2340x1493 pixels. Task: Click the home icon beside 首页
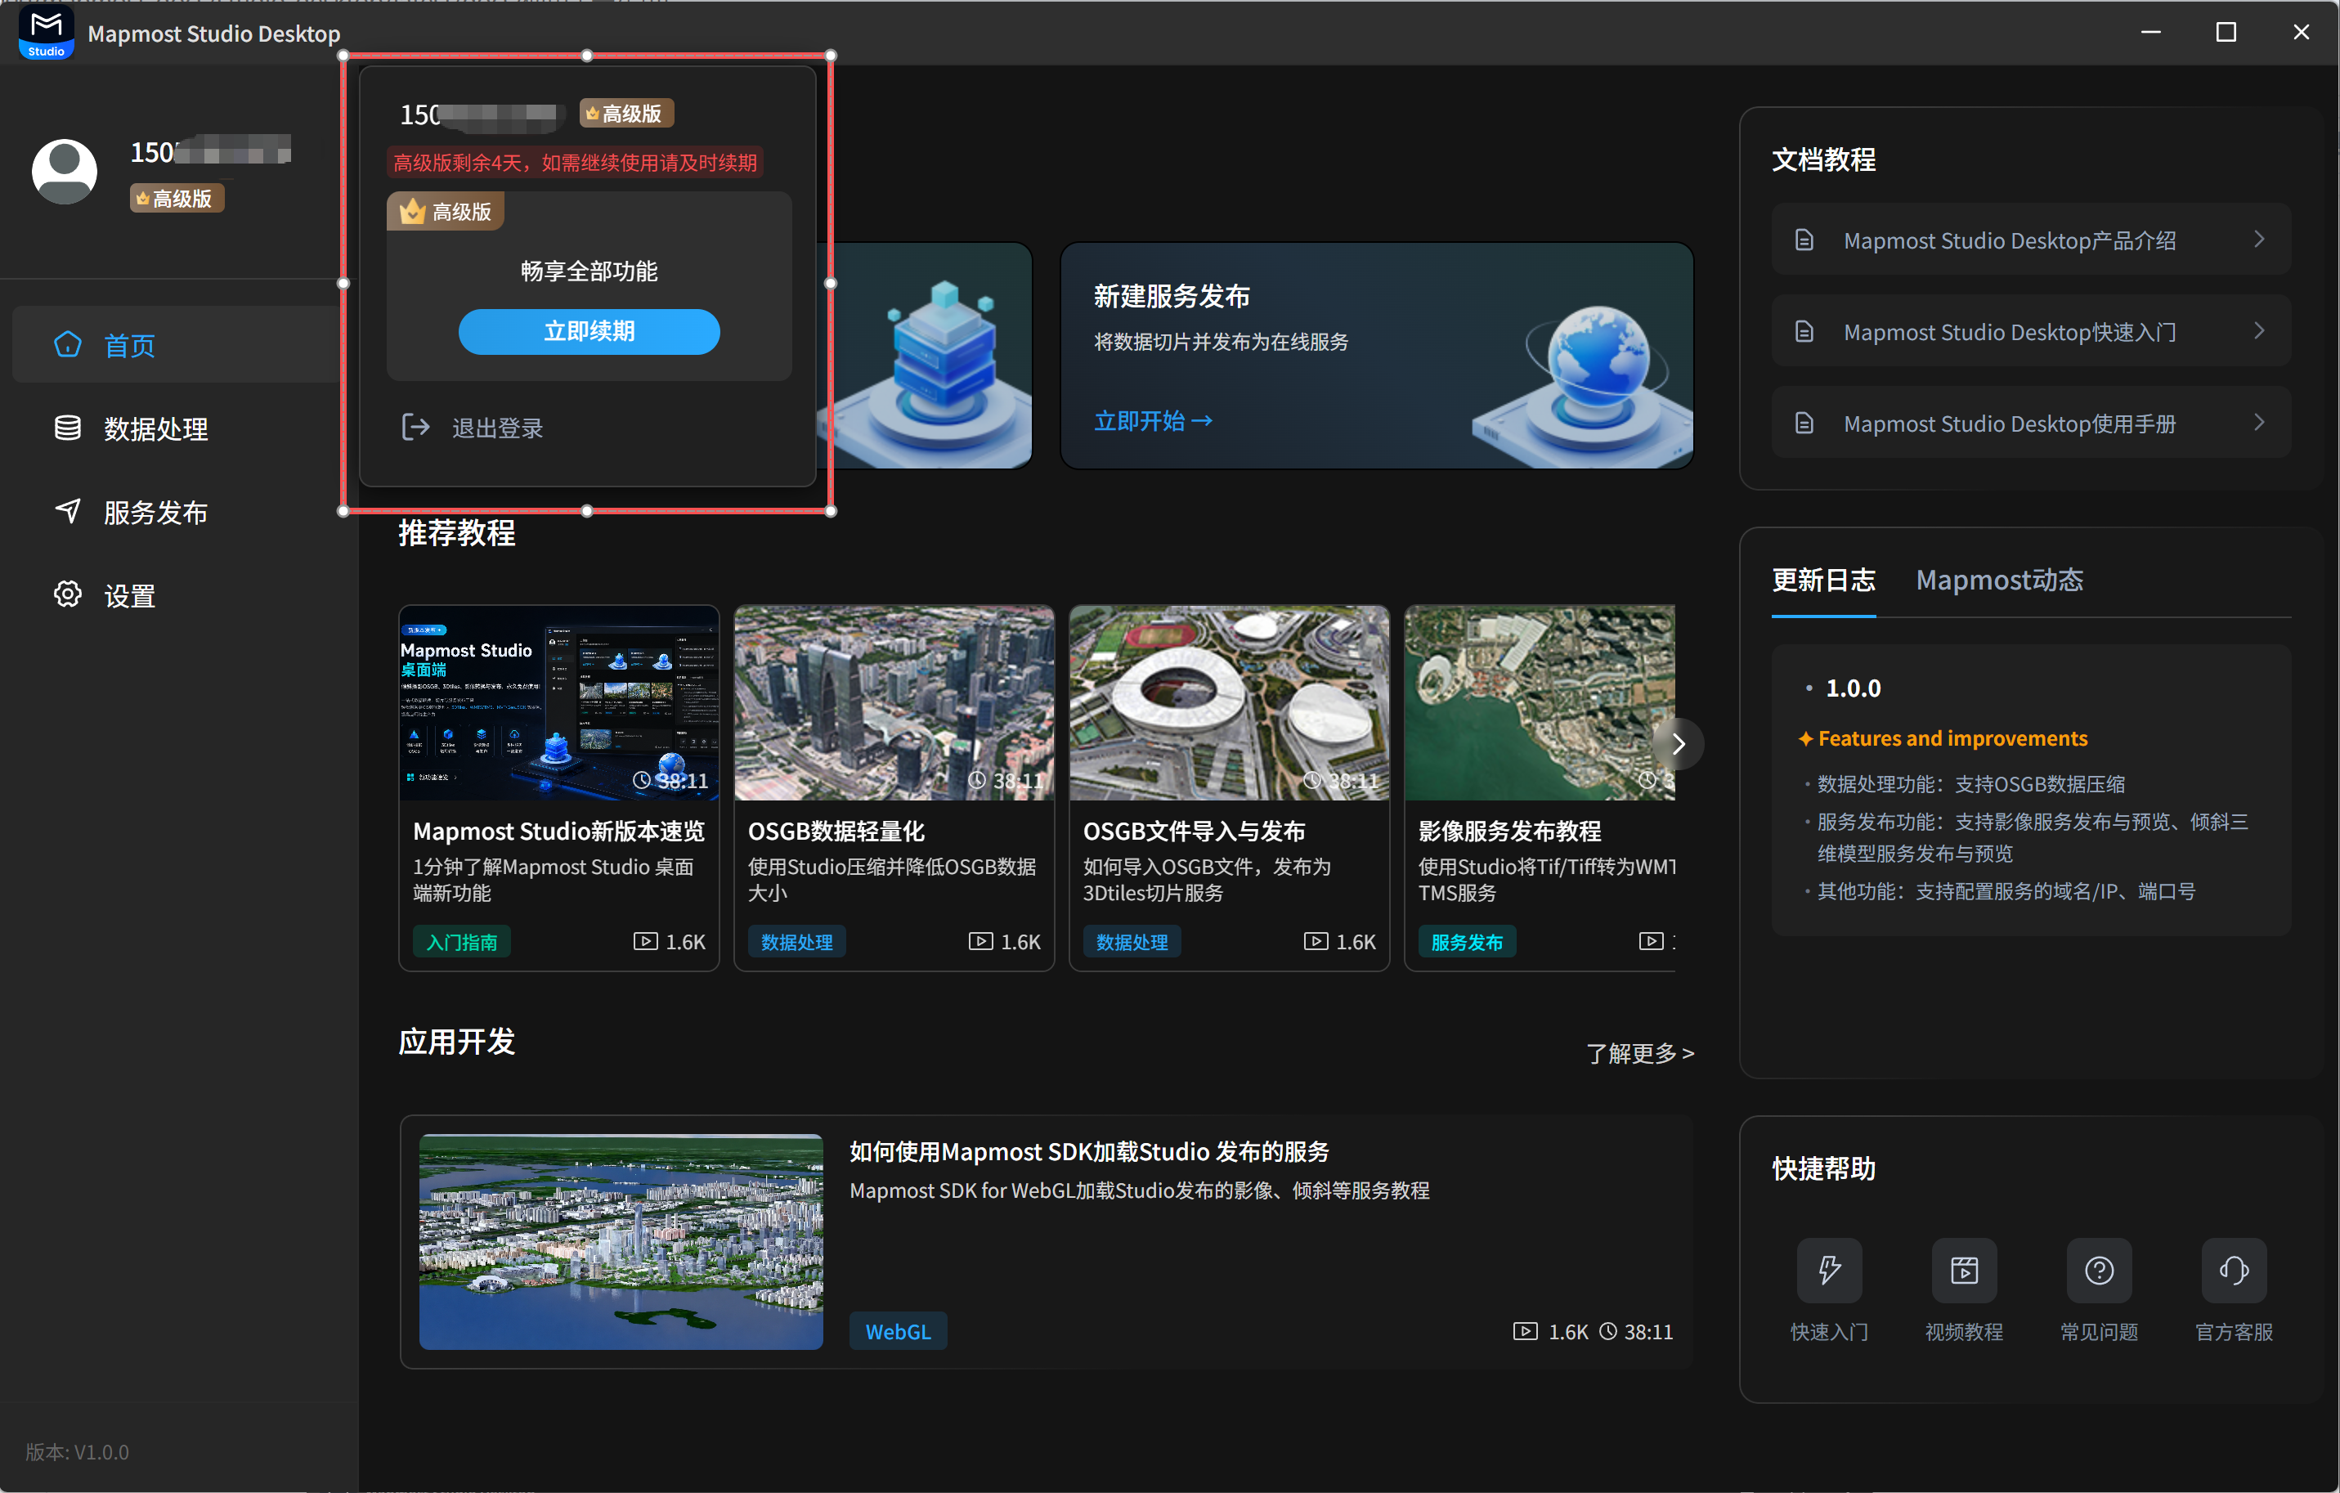pos(68,344)
